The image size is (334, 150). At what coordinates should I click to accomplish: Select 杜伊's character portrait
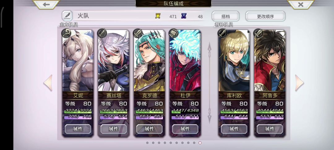pos(185,60)
